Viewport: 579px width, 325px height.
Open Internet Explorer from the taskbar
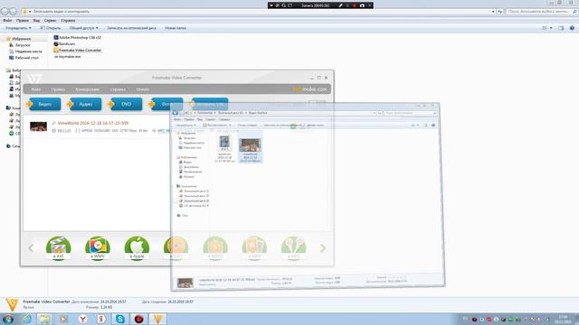[x=26, y=319]
